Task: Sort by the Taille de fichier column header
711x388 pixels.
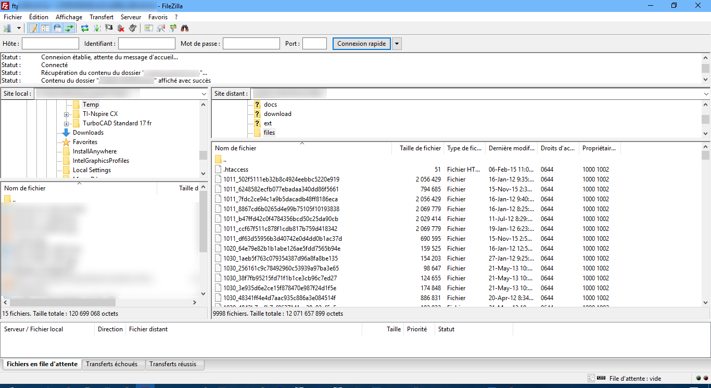Action: pos(420,148)
